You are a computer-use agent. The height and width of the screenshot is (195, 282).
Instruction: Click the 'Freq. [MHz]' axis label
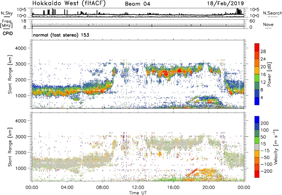click(6, 24)
